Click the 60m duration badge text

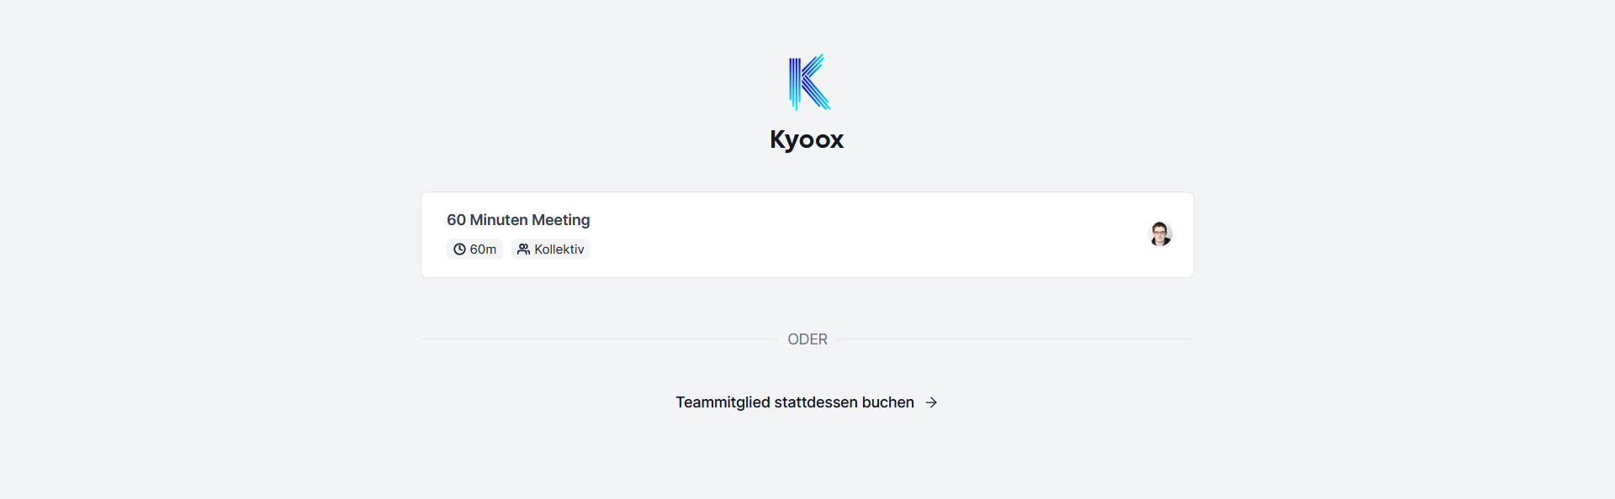tap(483, 249)
